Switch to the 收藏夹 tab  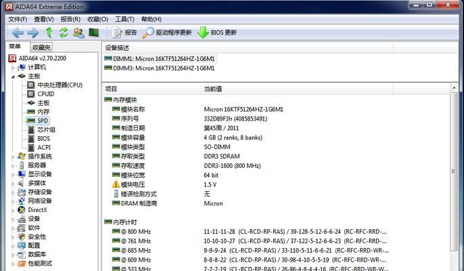click(x=41, y=47)
